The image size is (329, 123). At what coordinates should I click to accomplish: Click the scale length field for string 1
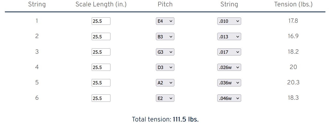coord(101,21)
